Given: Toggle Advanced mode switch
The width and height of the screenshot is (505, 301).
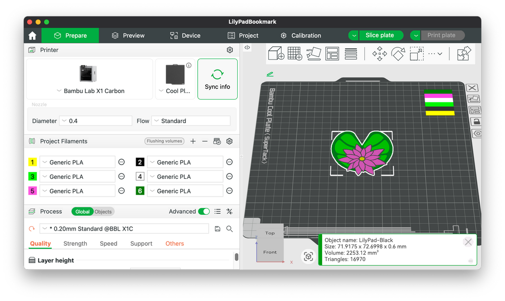Looking at the screenshot, I should 204,211.
